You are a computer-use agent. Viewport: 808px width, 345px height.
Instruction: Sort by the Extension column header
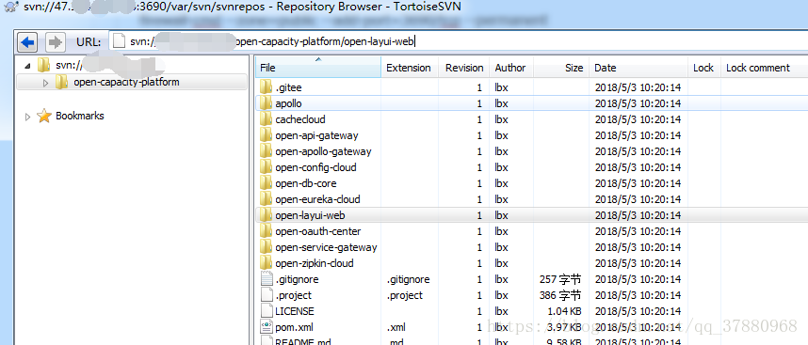pyautogui.click(x=410, y=68)
